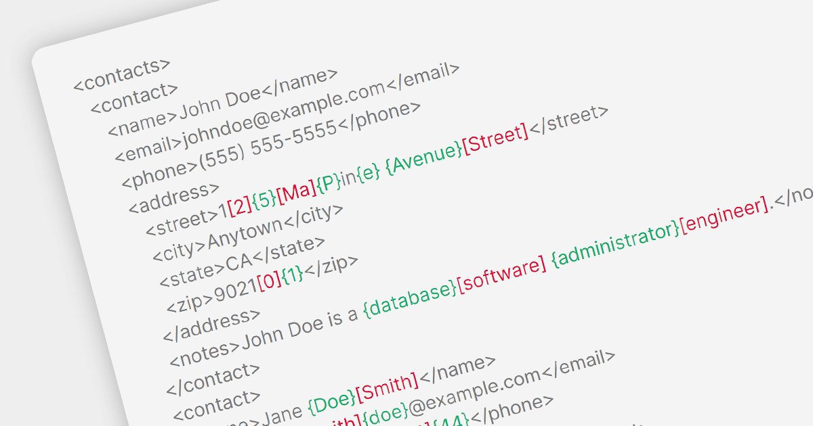Click the opening <notes> tag
This screenshot has height=426, width=813.
coord(205,351)
